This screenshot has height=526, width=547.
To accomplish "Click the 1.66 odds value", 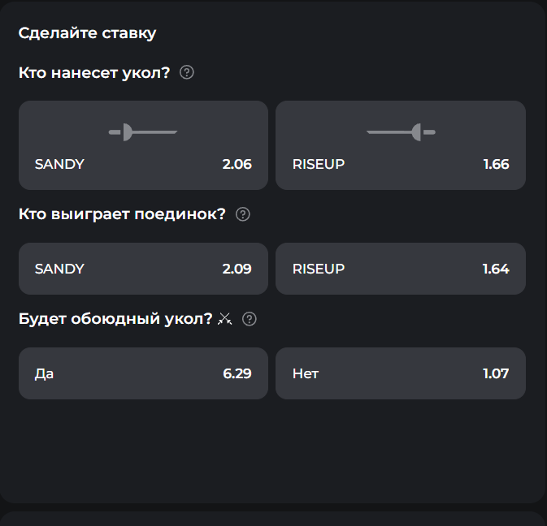I will point(496,164).
